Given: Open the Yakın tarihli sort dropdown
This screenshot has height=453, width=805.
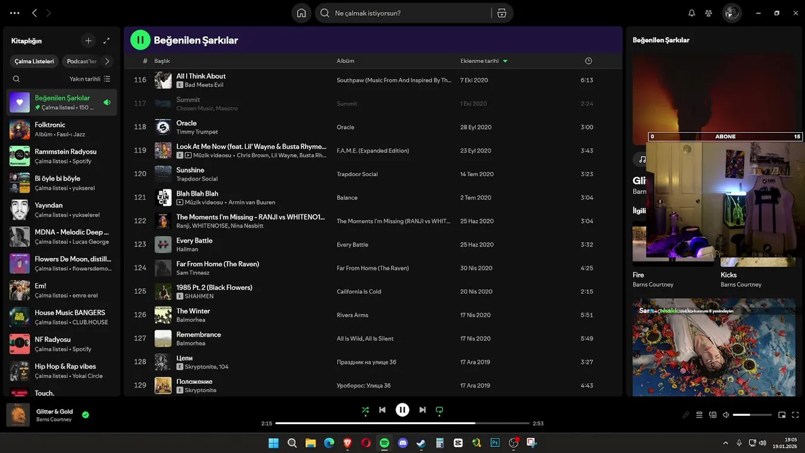Looking at the screenshot, I should click(89, 79).
